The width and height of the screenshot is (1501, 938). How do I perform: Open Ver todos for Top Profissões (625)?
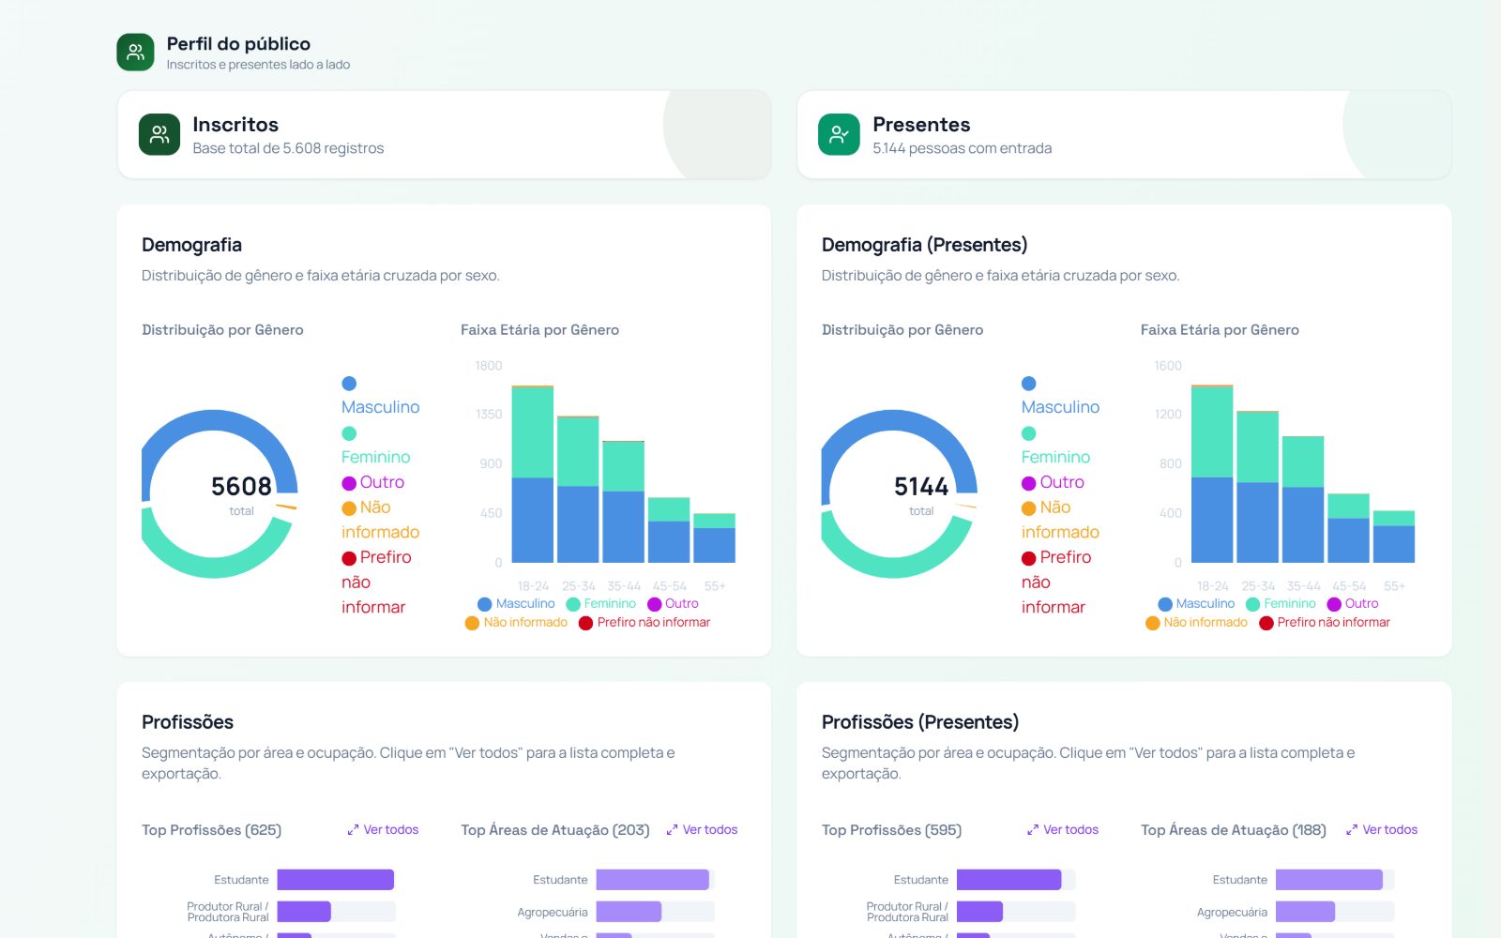(383, 830)
